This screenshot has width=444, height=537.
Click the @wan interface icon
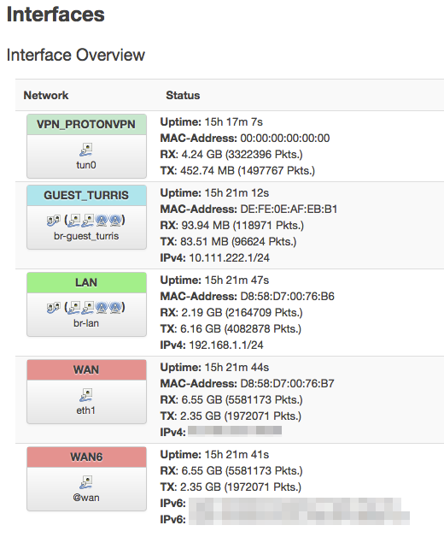click(86, 482)
